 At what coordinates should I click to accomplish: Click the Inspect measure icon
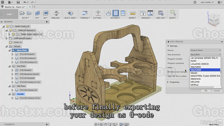133,13
